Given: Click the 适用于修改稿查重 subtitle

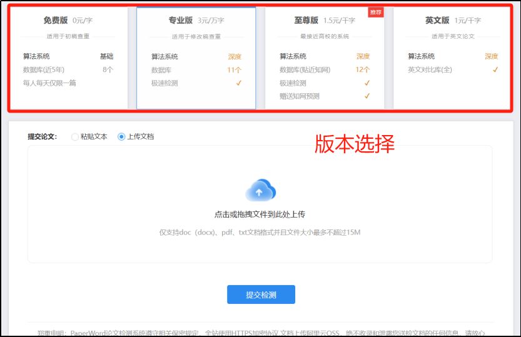Looking at the screenshot, I should (196, 36).
